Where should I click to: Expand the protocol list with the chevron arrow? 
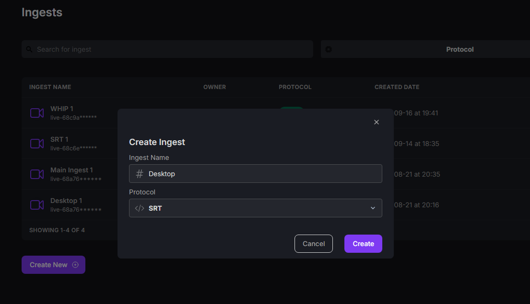[373, 208]
